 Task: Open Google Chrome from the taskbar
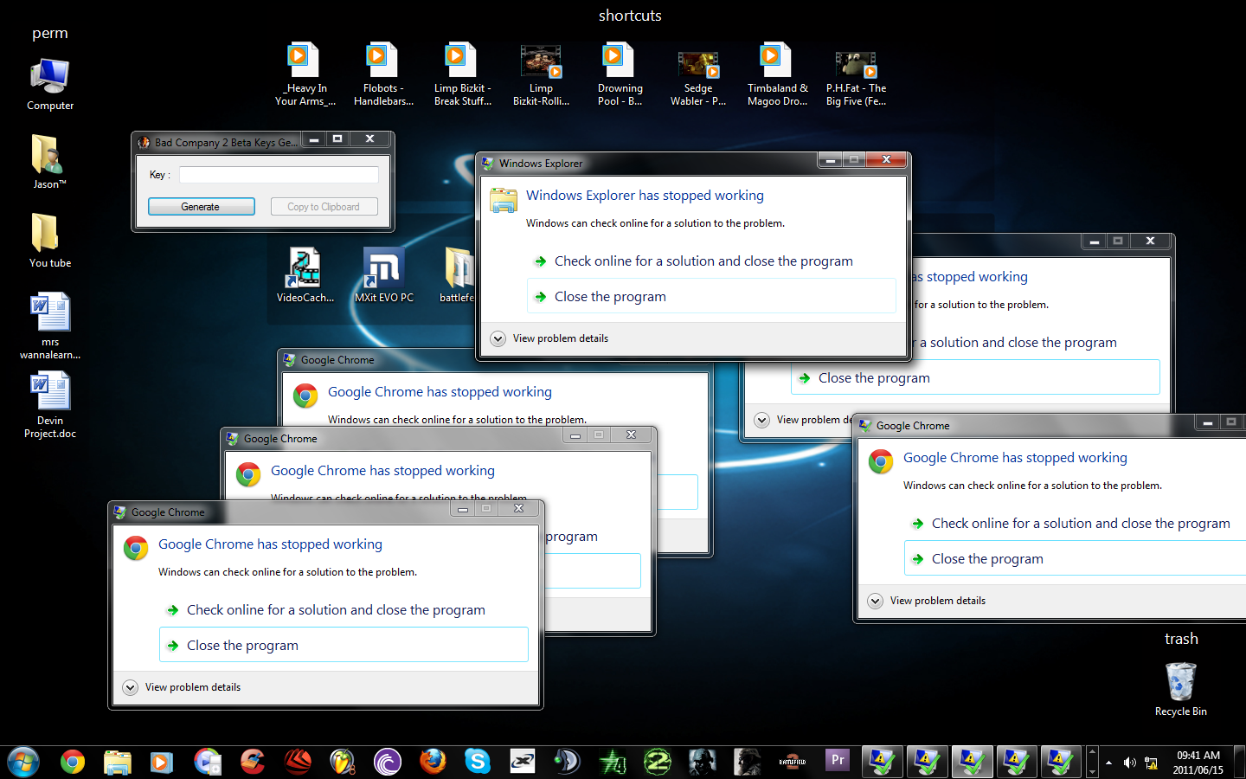tap(73, 762)
